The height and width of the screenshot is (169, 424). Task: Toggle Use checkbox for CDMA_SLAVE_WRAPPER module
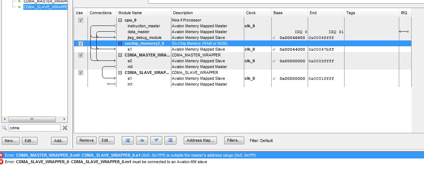(81, 72)
